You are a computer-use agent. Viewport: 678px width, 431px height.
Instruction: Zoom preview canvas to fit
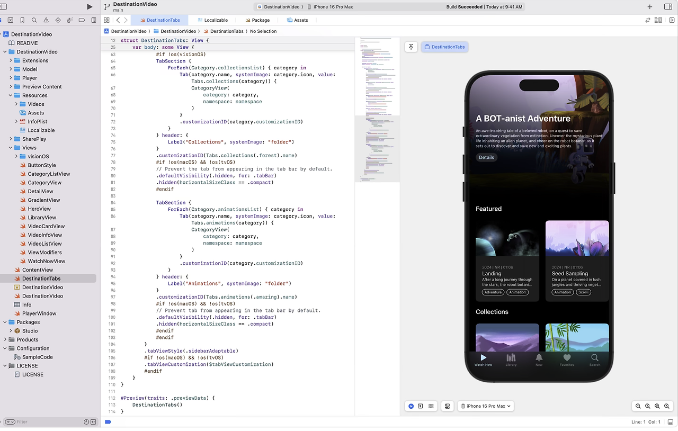657,406
